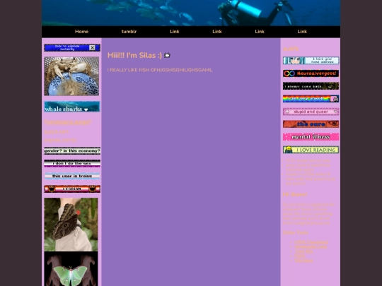Click the 'I always come back' blinkie
This screenshot has width=382, height=286.
coord(311,86)
